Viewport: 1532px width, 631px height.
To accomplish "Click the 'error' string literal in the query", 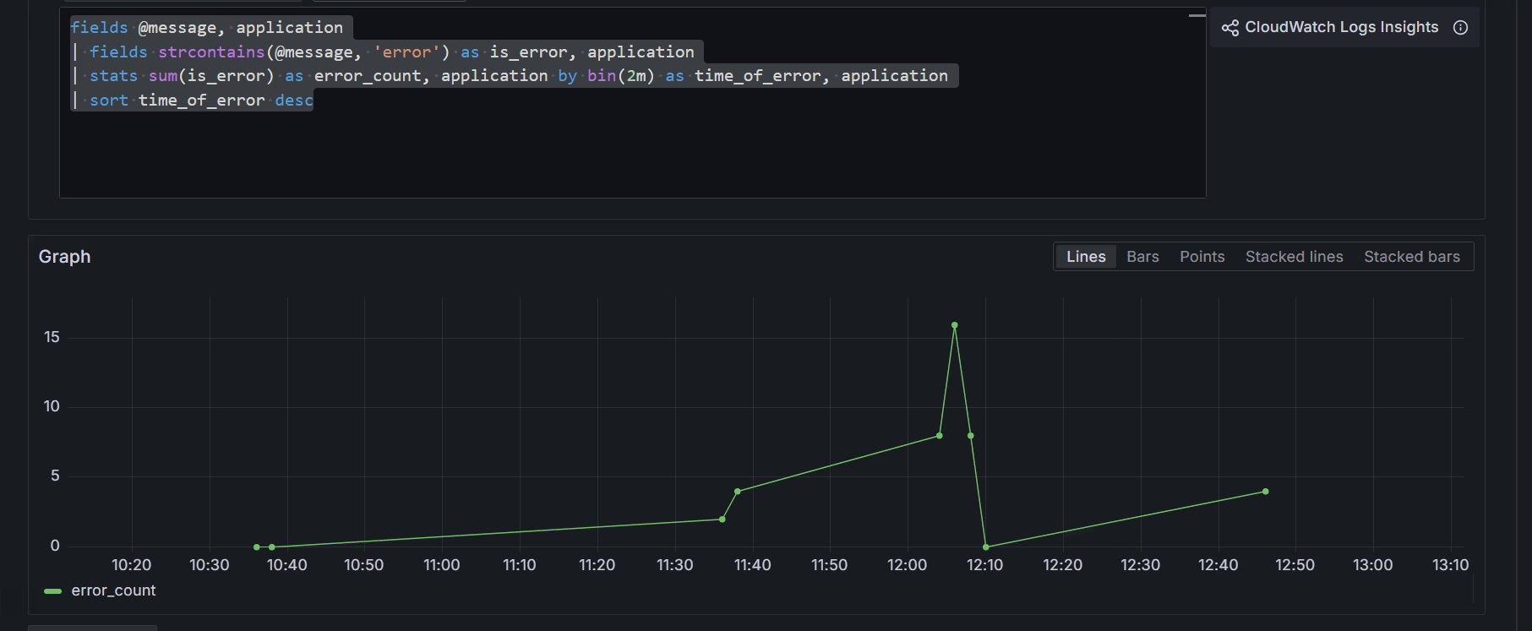I will click(406, 52).
